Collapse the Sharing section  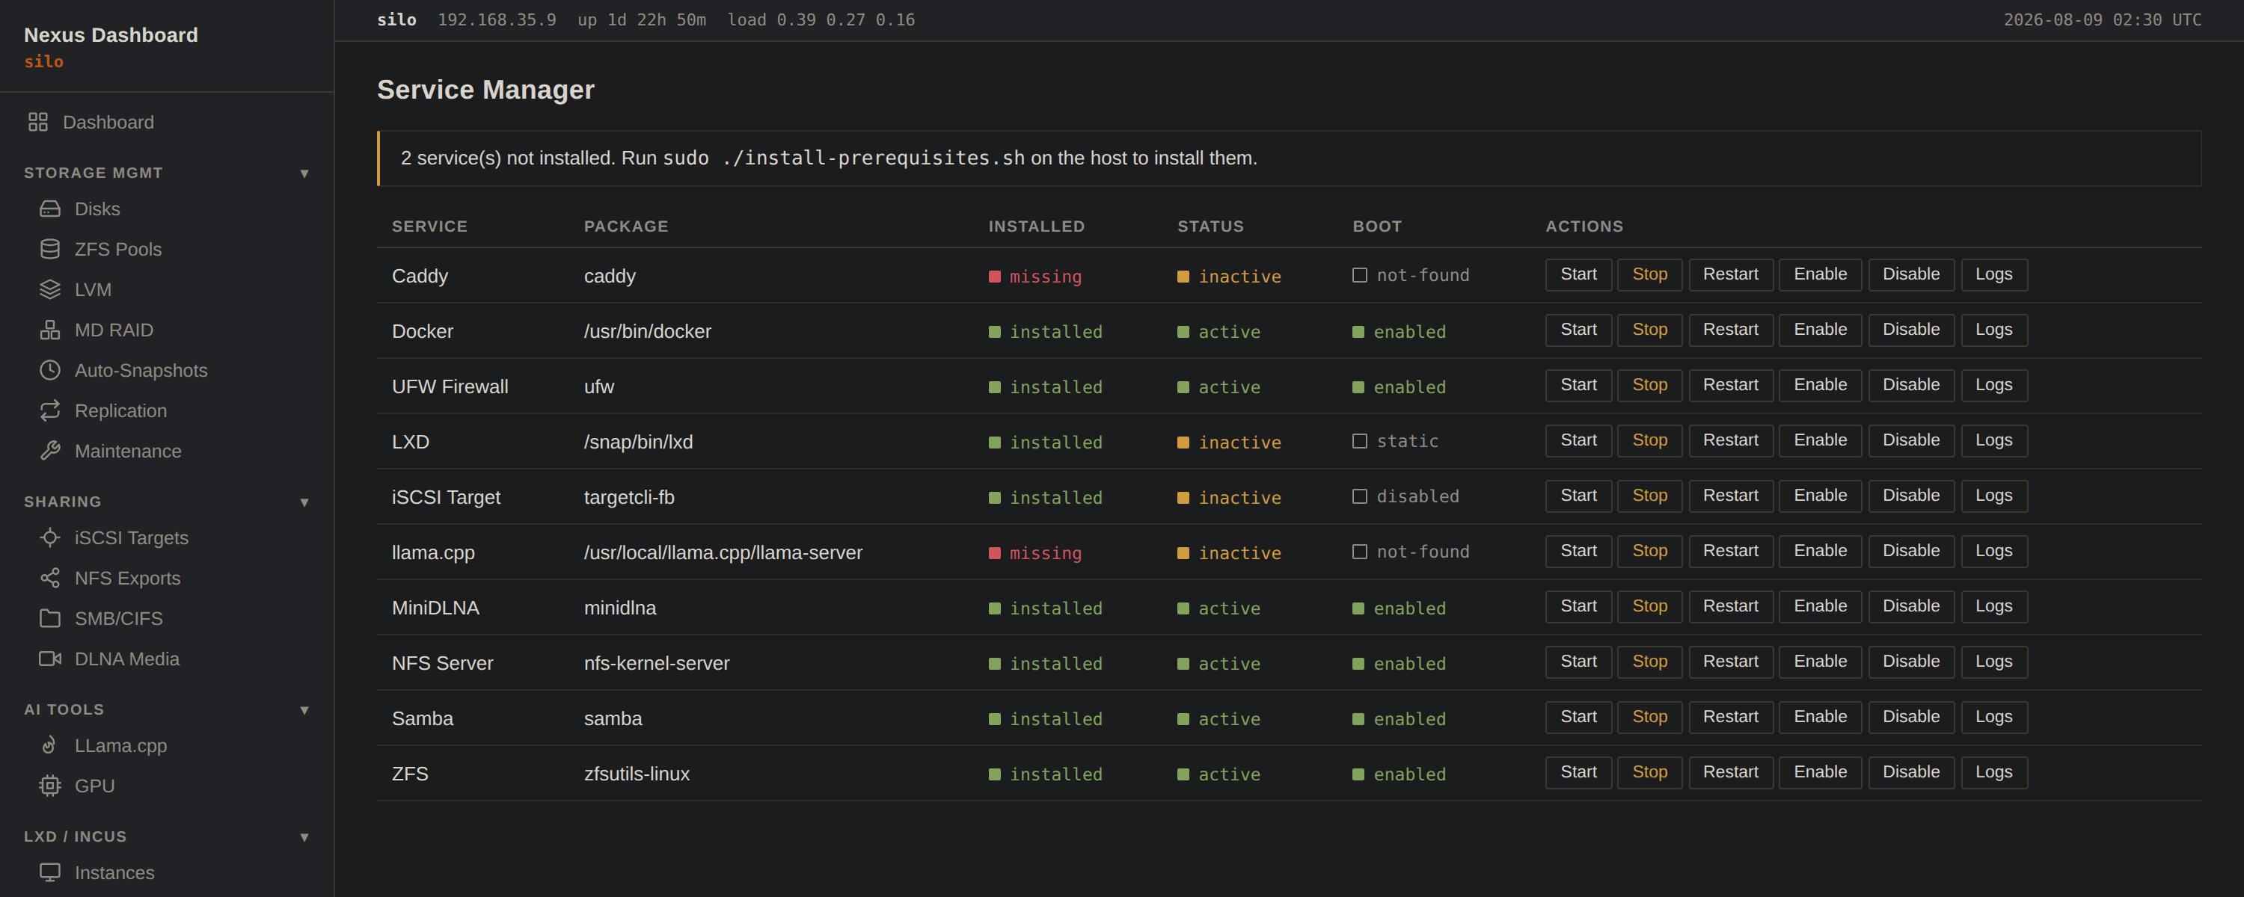click(x=304, y=502)
